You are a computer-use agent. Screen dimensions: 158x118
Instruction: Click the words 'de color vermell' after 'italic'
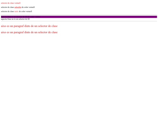(25, 11)
